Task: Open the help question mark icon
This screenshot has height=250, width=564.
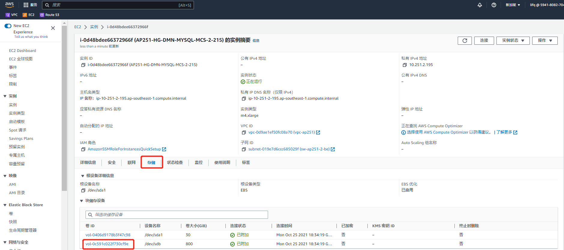Action: pos(494,5)
